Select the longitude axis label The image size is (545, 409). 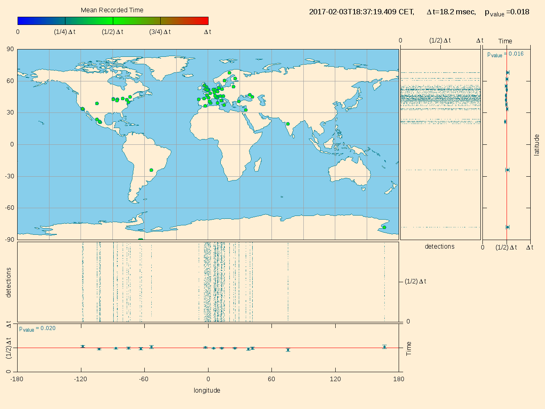(207, 390)
